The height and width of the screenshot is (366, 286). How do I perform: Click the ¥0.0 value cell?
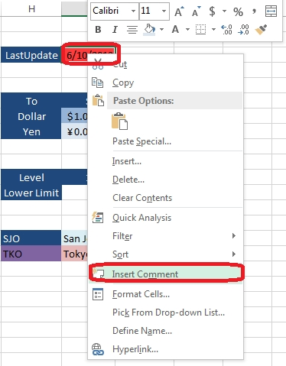pos(74,131)
